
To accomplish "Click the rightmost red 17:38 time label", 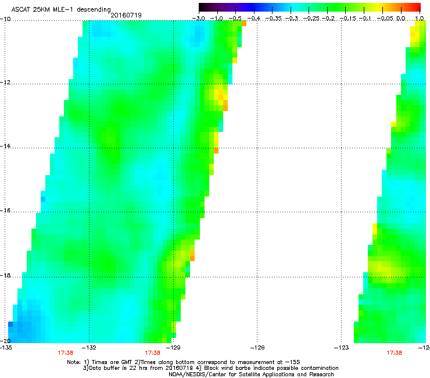I will 394,353.
